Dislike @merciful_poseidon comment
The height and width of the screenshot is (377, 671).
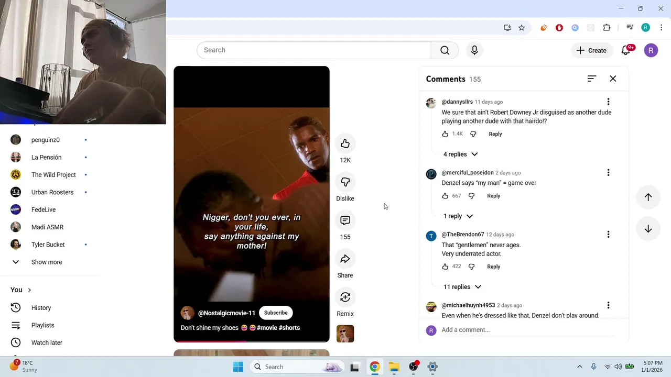pos(471,196)
